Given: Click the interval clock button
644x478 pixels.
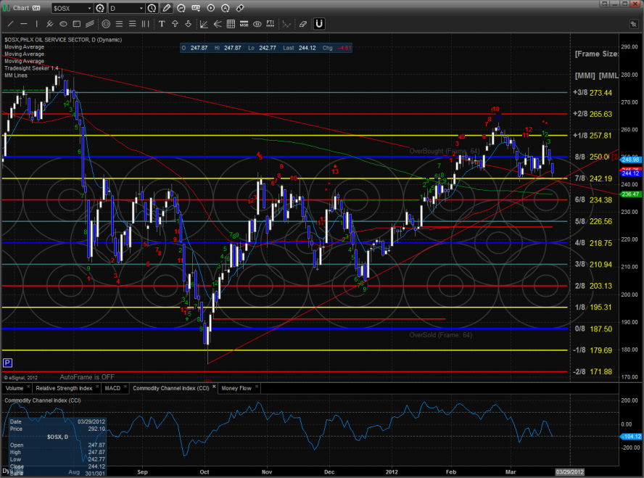Looking at the screenshot, I should pos(151,9).
